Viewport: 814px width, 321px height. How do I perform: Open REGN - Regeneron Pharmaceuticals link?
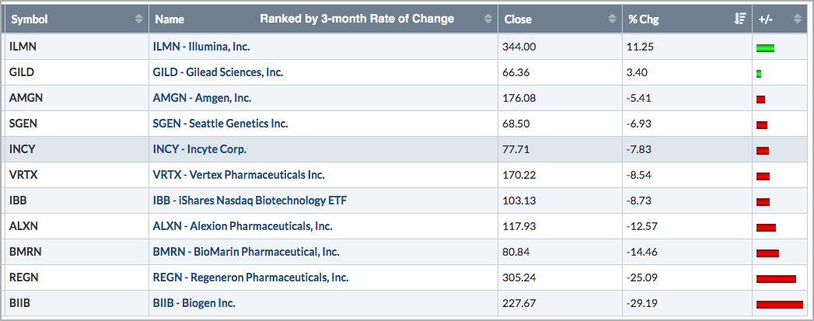point(250,277)
